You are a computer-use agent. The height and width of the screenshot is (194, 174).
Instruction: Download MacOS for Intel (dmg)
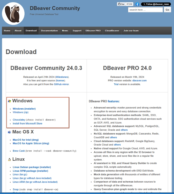[x=26, y=140]
